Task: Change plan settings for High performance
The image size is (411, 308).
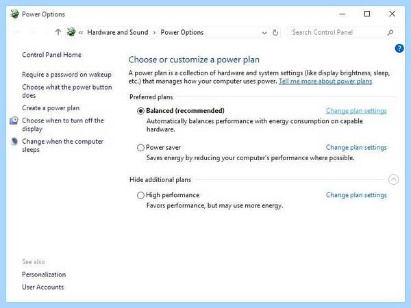Action: tap(356, 195)
